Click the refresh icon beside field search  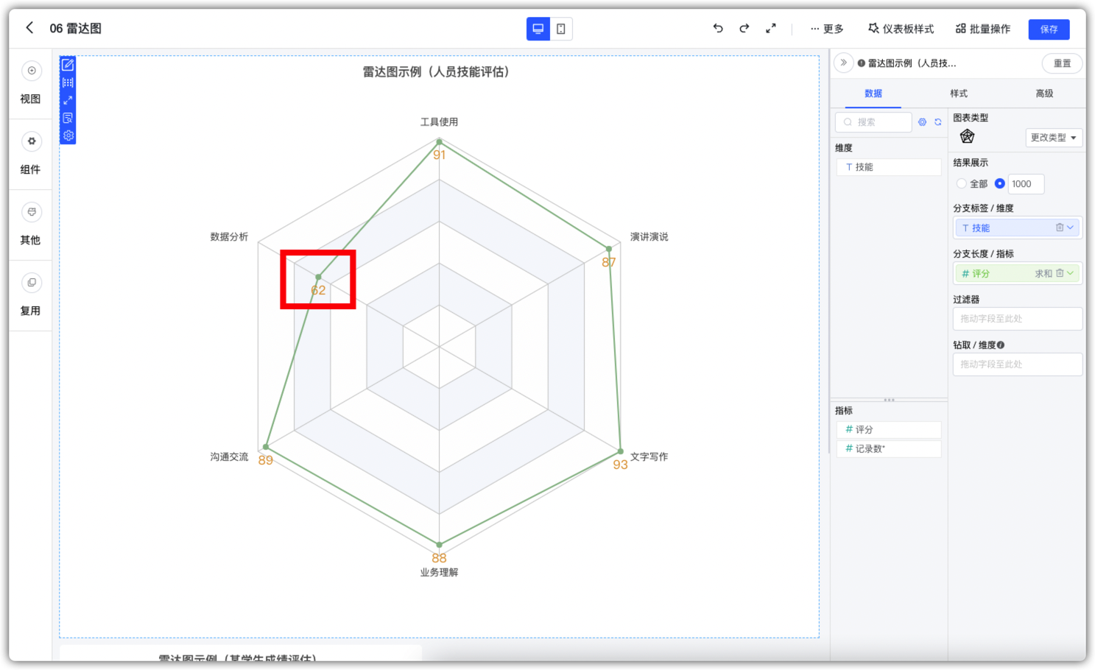click(938, 122)
